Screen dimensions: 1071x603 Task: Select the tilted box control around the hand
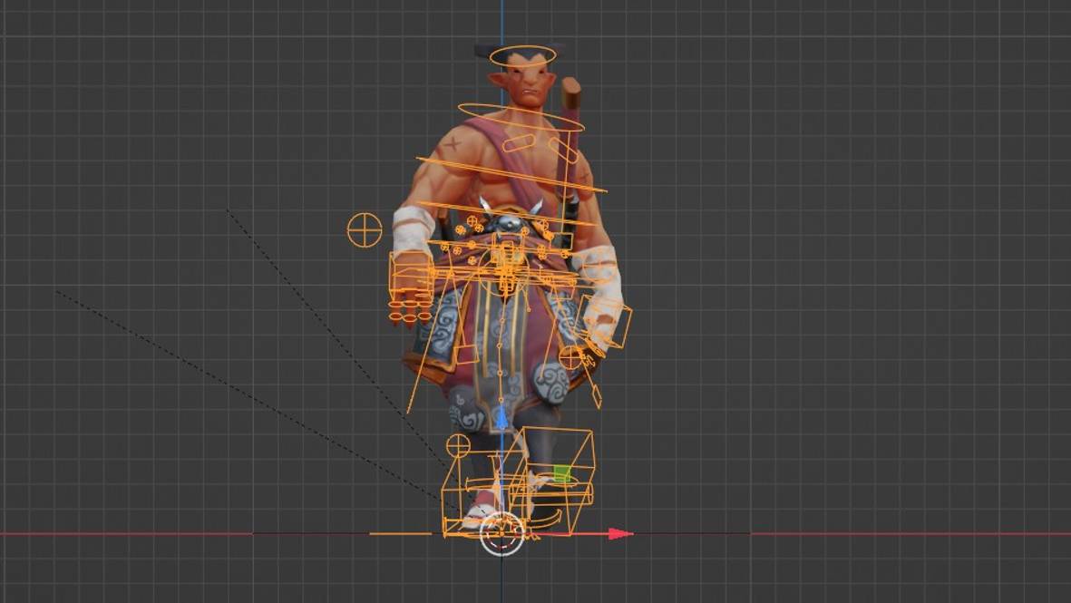[606, 322]
